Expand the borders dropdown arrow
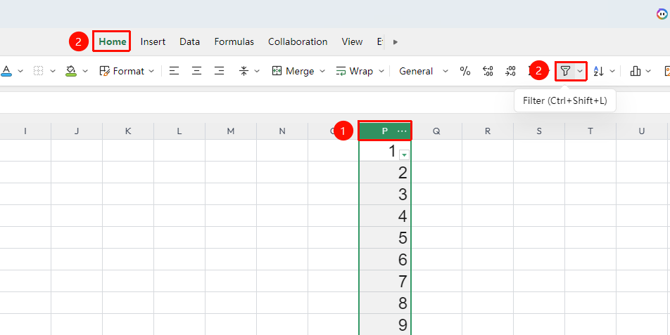This screenshot has height=335, width=670. click(53, 71)
